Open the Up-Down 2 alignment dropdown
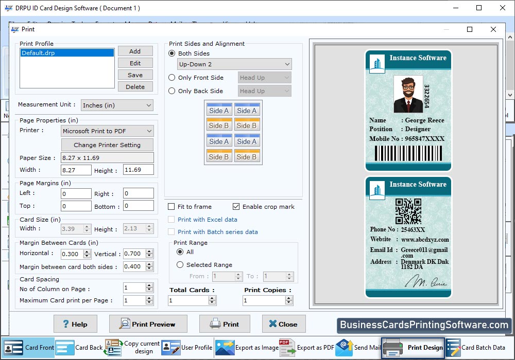 [234, 64]
